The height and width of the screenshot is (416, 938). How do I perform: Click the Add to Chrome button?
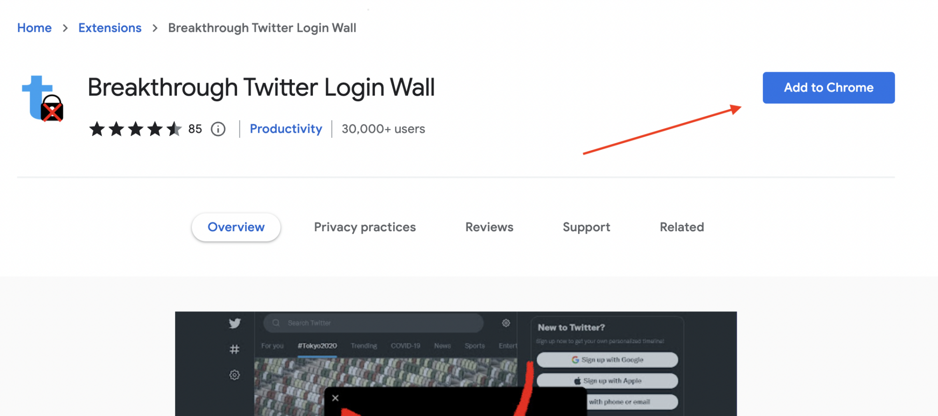[828, 88]
